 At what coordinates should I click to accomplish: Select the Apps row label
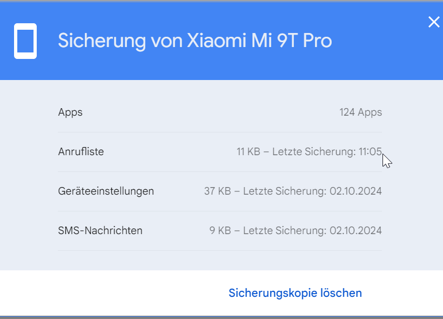[x=70, y=112]
